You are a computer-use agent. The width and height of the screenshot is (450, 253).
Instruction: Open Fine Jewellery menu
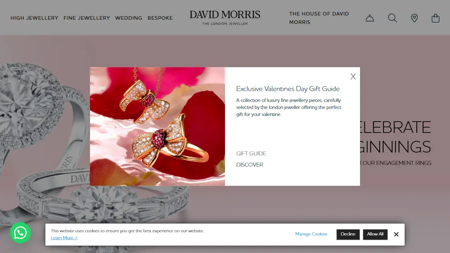[87, 18]
